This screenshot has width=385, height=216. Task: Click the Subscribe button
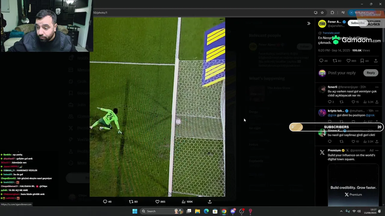click(x=358, y=23)
